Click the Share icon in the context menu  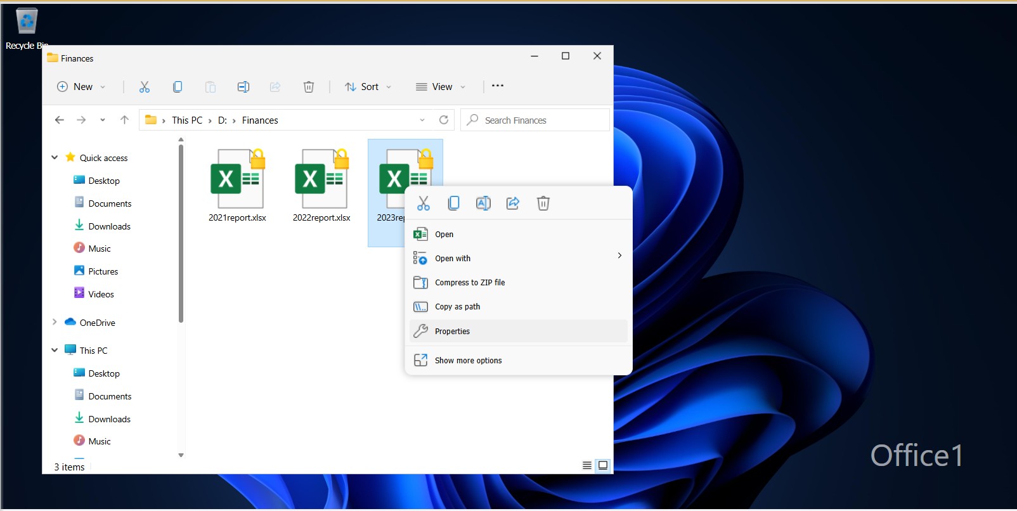tap(513, 204)
